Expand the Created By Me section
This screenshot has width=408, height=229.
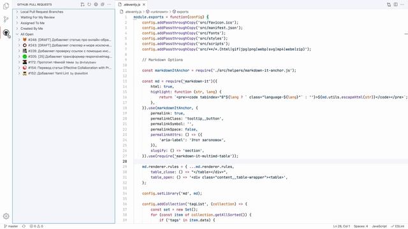[x=17, y=28]
